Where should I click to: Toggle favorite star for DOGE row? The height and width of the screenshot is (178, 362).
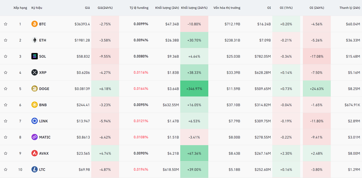6,89
